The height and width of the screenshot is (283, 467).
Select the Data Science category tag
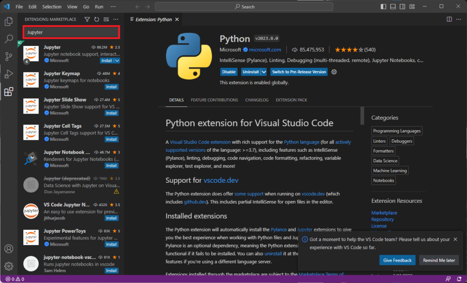coord(385,161)
